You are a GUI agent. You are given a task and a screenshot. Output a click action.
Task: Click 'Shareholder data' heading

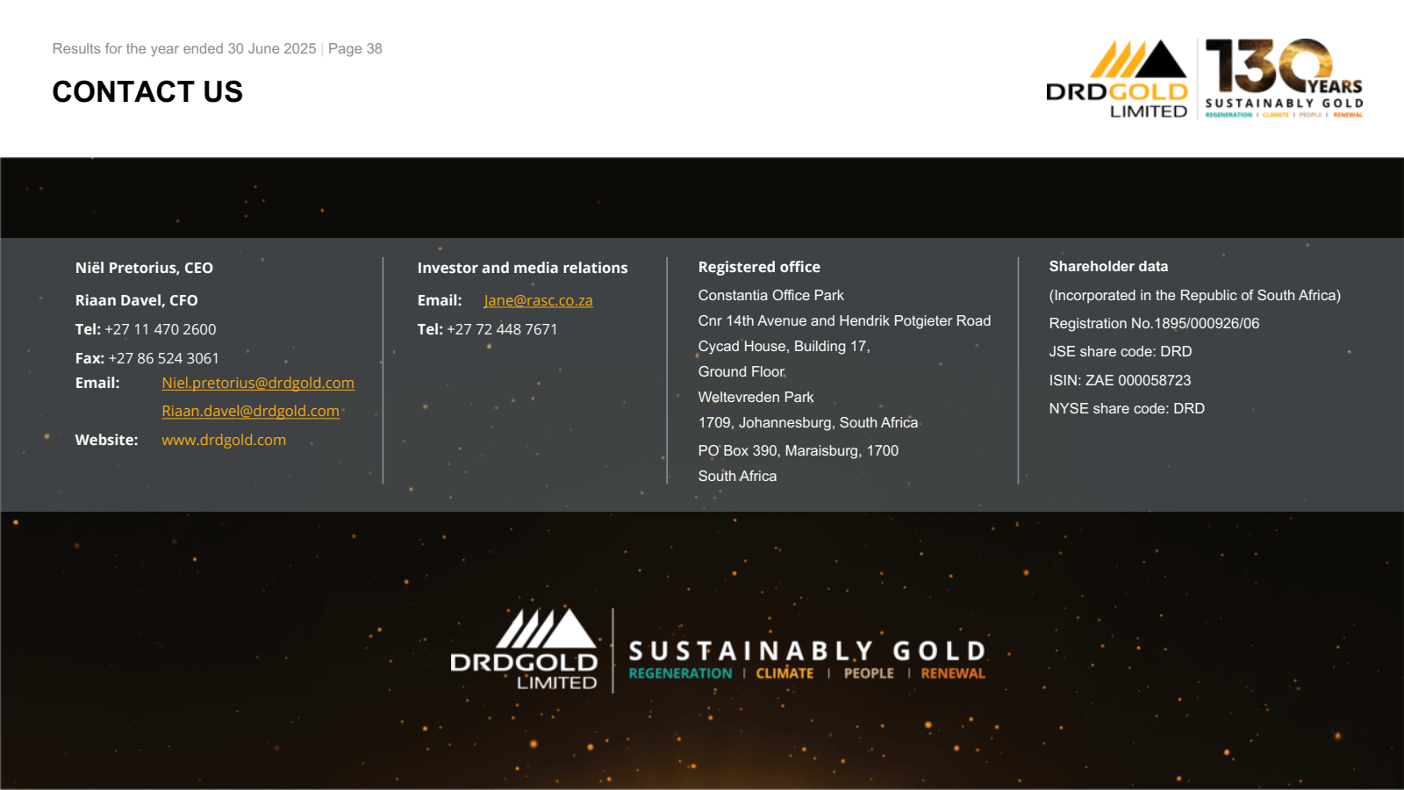coord(1108,266)
